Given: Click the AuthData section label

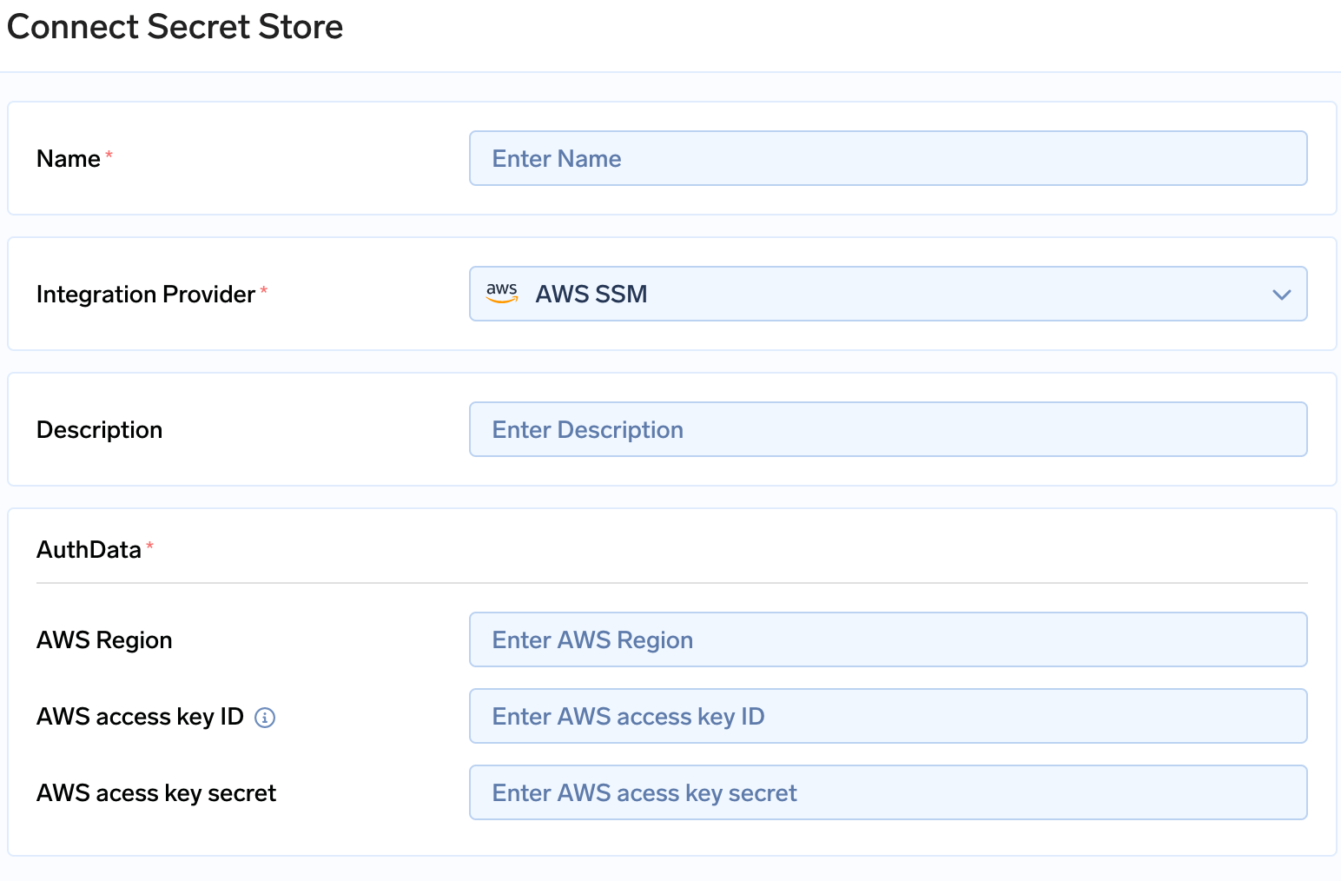Looking at the screenshot, I should (x=89, y=550).
